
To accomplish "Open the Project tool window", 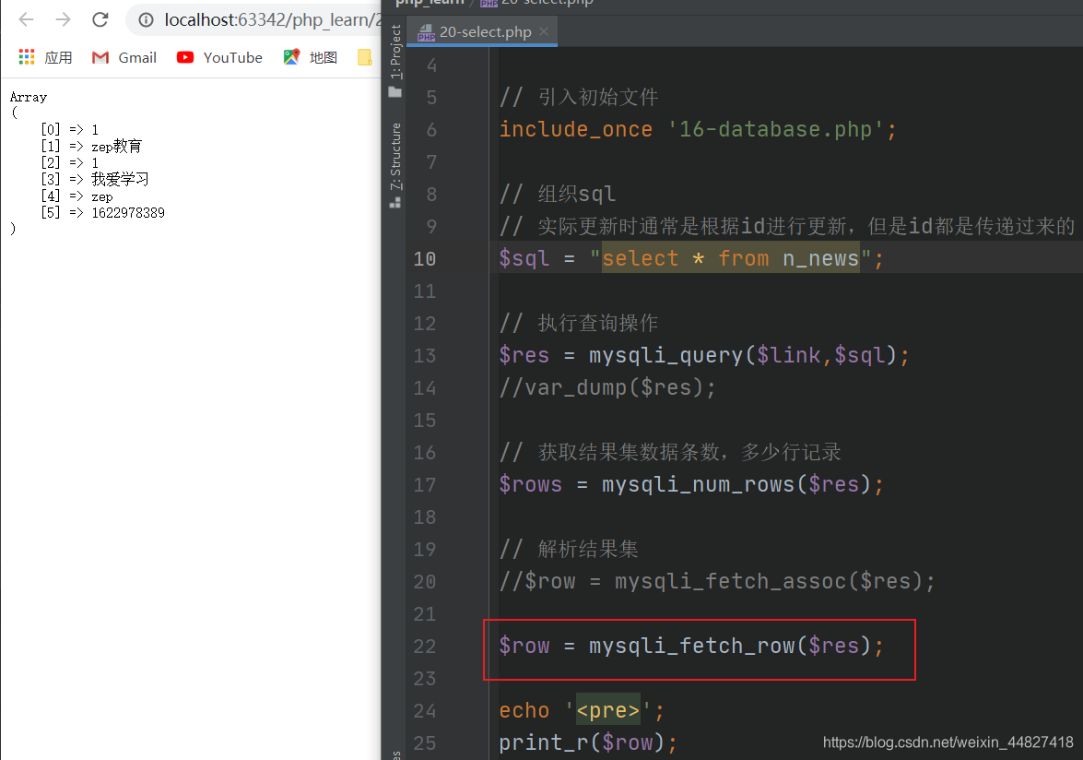I will (x=395, y=60).
